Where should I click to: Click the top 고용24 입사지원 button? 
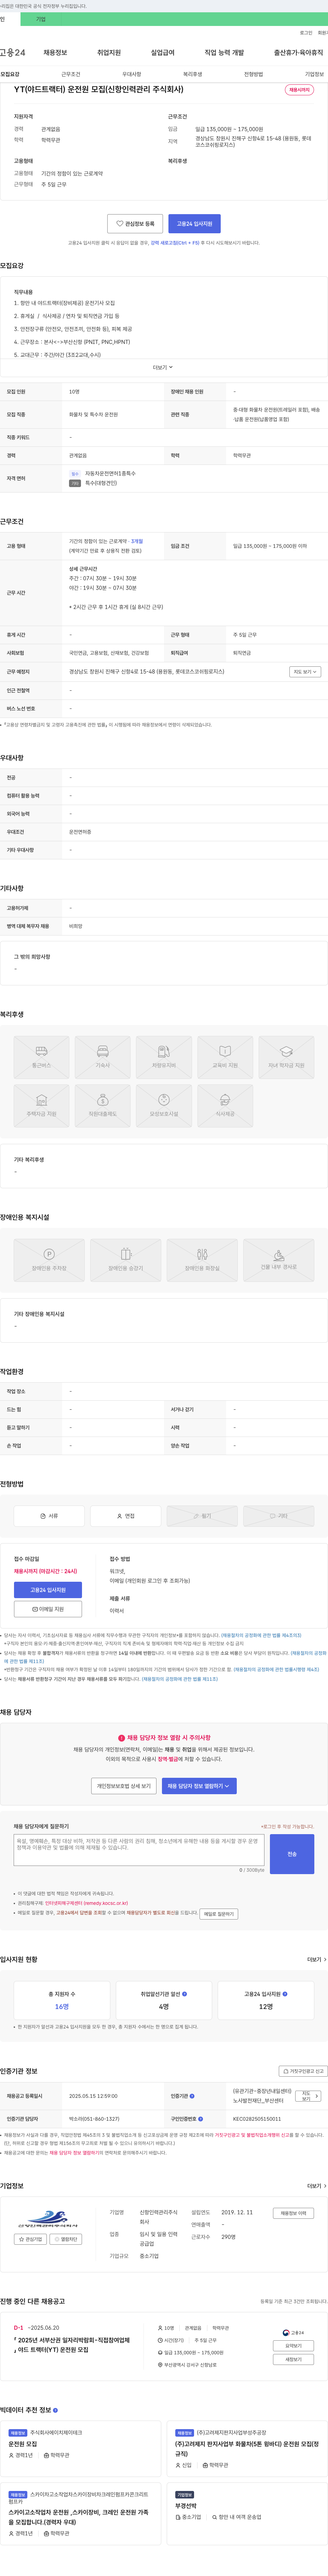click(x=194, y=224)
